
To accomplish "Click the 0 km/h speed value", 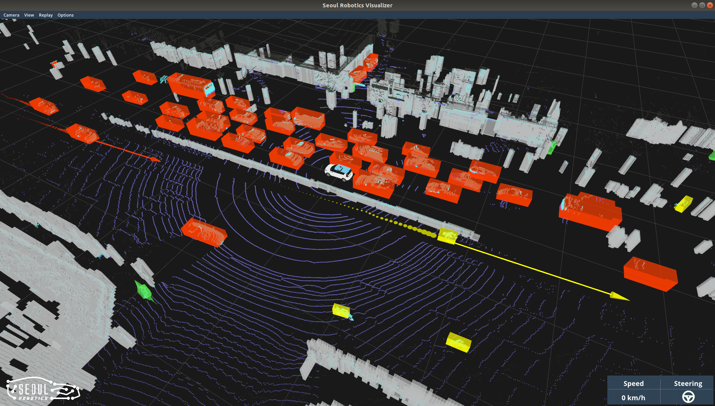I will click(633, 398).
